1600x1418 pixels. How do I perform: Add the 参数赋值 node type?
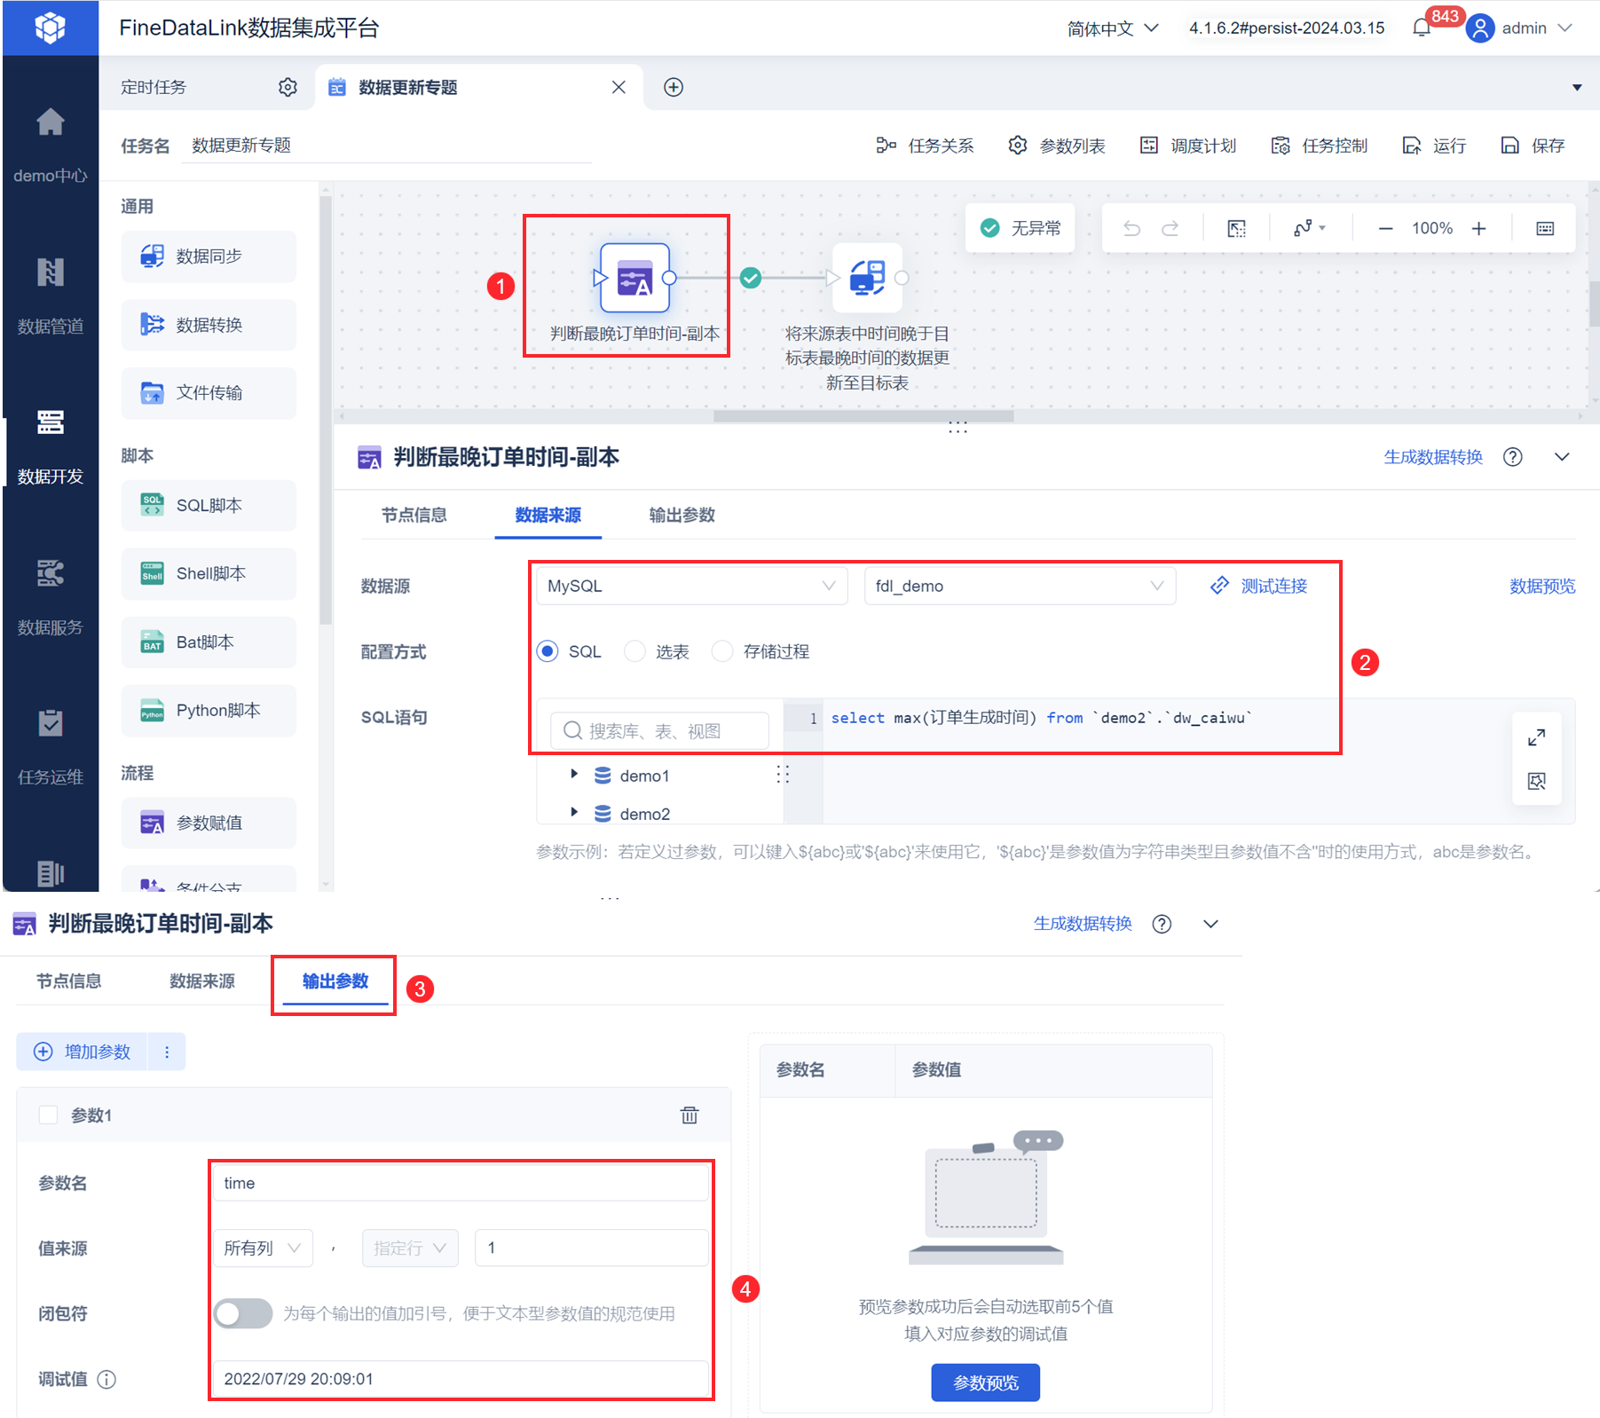(x=209, y=823)
